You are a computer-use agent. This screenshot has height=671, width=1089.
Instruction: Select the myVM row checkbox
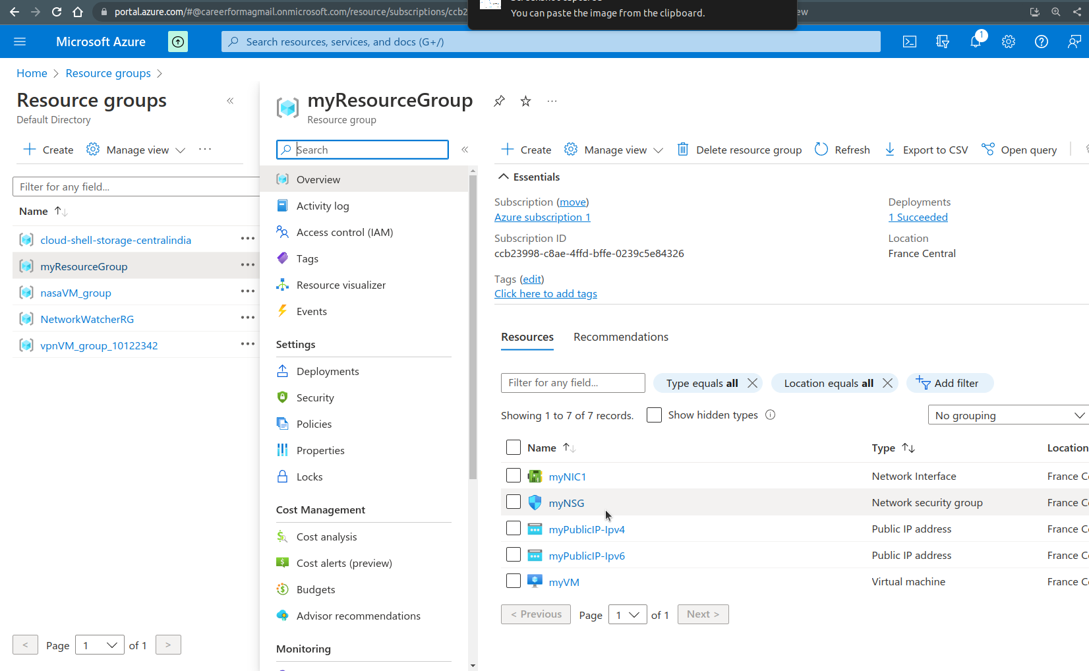pos(514,581)
